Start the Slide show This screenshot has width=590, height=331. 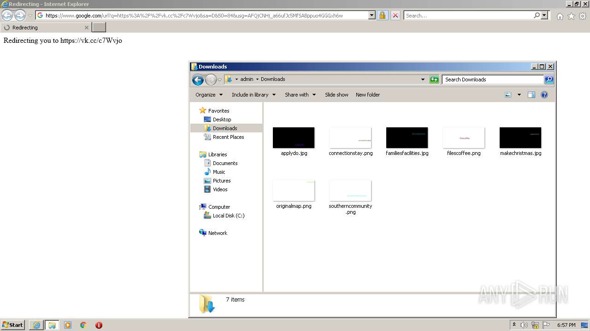336,95
